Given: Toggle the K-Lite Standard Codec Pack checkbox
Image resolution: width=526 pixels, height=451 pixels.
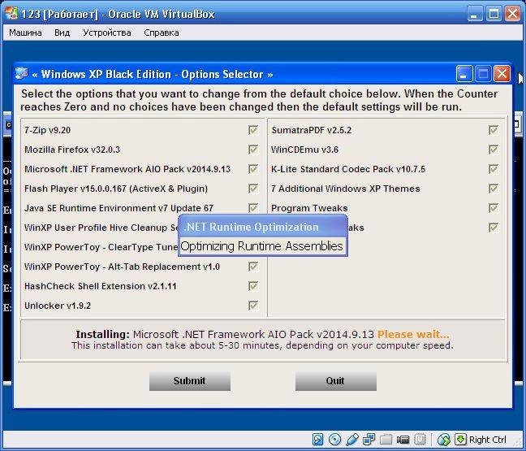Looking at the screenshot, I should pos(494,169).
